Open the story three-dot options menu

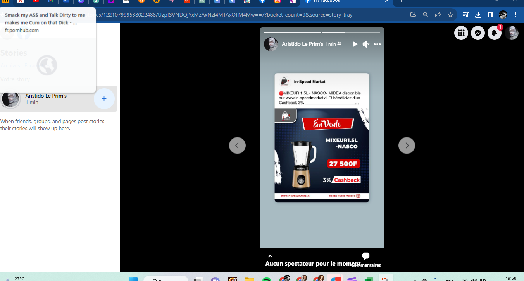[x=377, y=44]
